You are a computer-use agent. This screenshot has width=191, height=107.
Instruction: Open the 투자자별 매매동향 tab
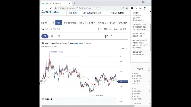tap(70, 23)
